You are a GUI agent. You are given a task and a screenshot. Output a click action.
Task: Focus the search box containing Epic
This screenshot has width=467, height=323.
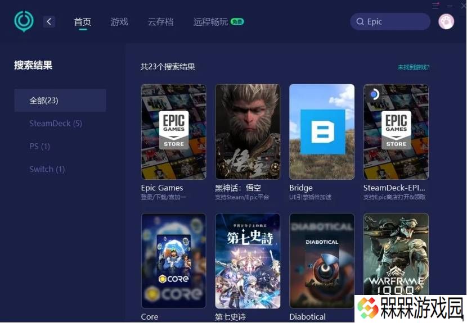pos(390,21)
